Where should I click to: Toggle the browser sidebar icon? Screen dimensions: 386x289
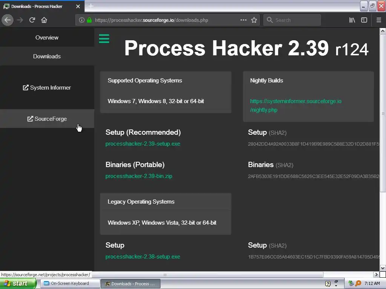click(x=364, y=20)
